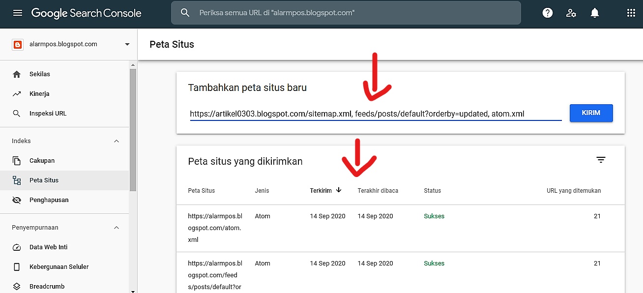Click Terkirim date in atom.xml row
Image resolution: width=643 pixels, height=293 pixels.
tap(328, 216)
